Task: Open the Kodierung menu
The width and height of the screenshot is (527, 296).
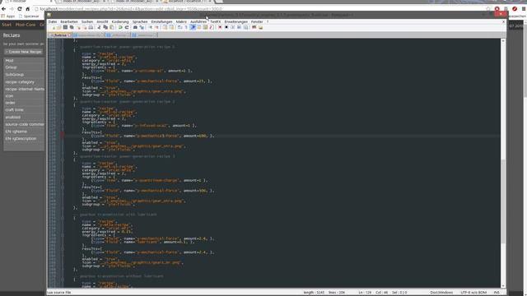Action: point(120,22)
